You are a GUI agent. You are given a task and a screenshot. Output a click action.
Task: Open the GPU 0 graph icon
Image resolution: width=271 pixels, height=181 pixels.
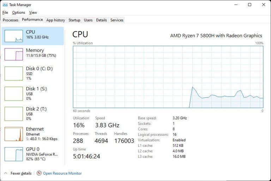click(x=14, y=154)
